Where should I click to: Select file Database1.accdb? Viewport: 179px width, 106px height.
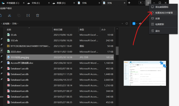(60, 69)
